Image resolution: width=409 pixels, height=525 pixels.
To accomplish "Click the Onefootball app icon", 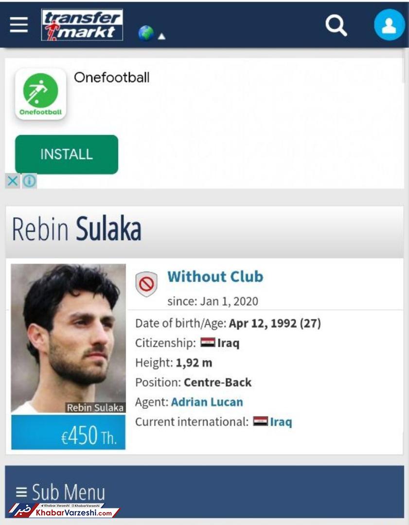I will point(40,94).
